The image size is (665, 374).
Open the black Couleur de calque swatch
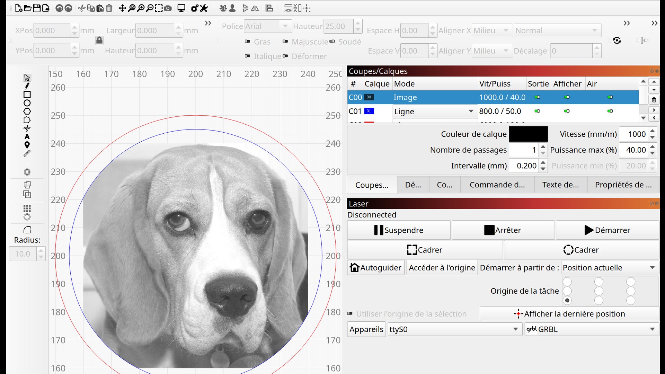(x=528, y=134)
